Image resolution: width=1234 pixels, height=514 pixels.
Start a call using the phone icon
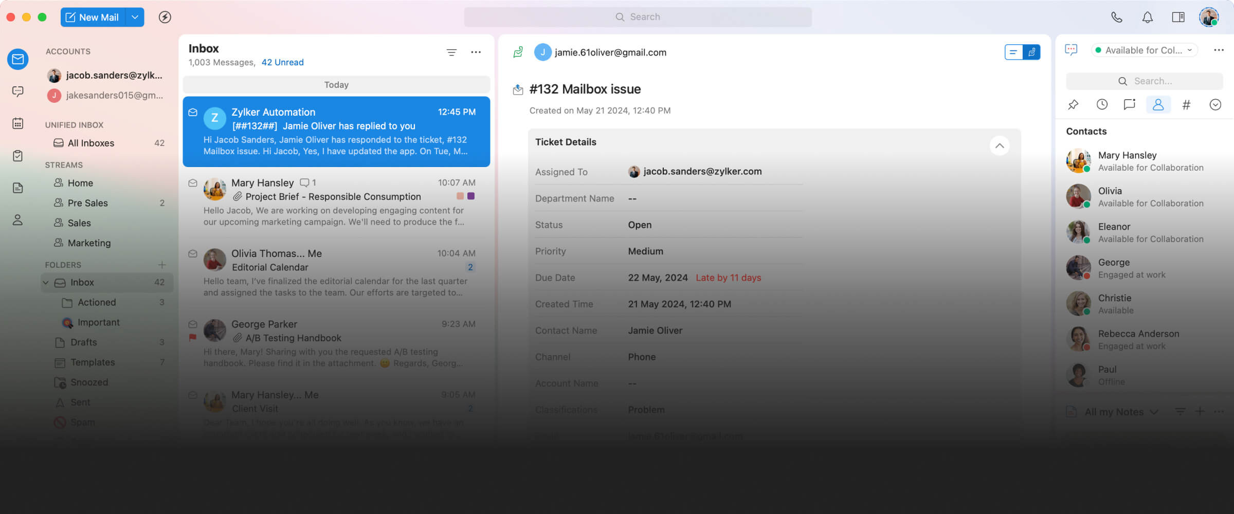point(1116,17)
